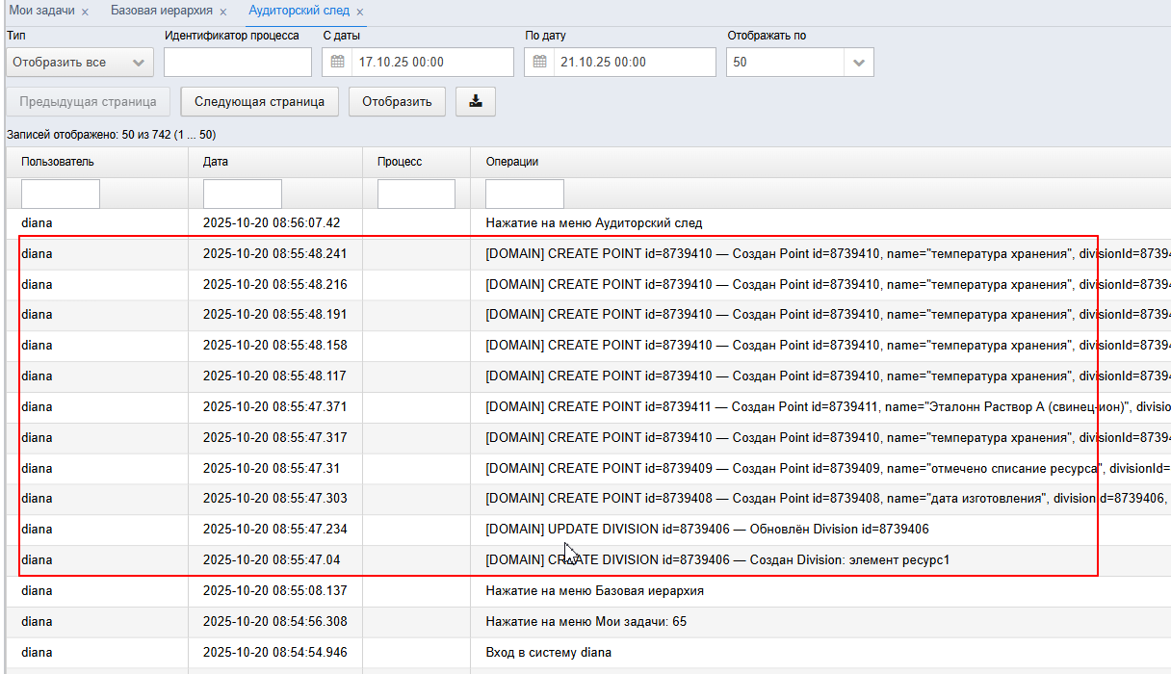The height and width of the screenshot is (674, 1171).
Task: Select the CREATE DIVISION id=8739406 operation row
Action: pyautogui.click(x=588, y=559)
